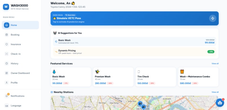Click the Profile person icon
The height and width of the screenshot is (110, 227).
pos(6,83)
